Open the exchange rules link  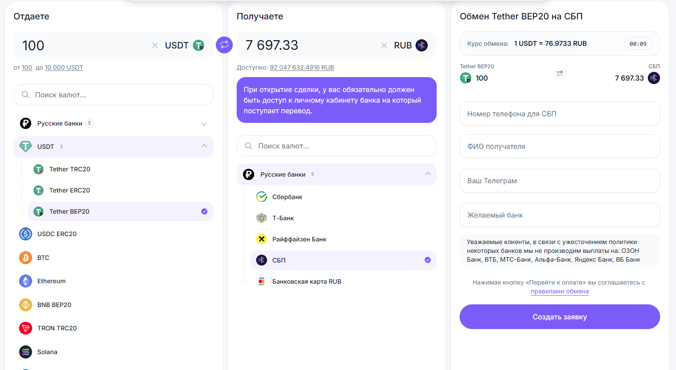(559, 291)
